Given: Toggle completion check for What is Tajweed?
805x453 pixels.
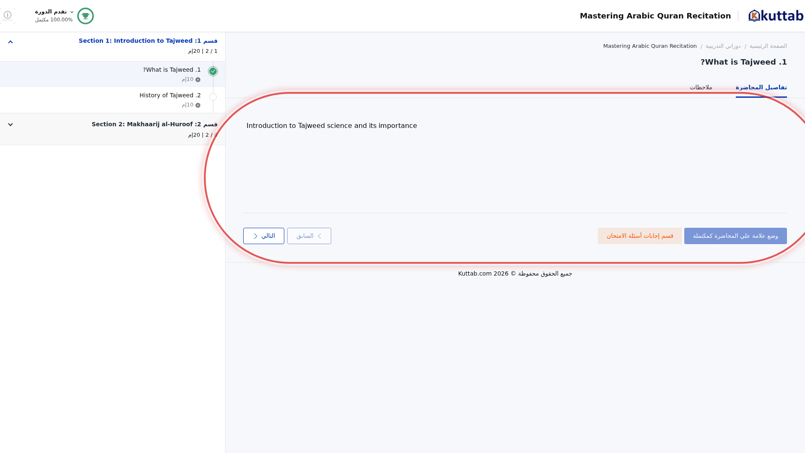Looking at the screenshot, I should (x=213, y=71).
